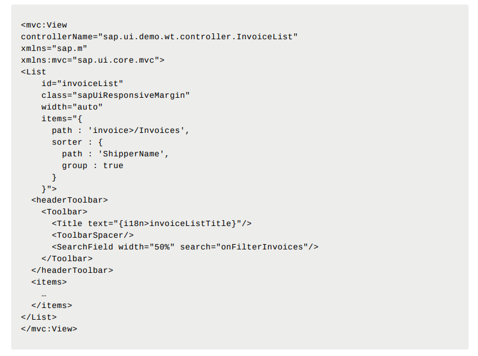Viewport: 478px width, 356px height.
Task: Click the sapUiResponsiveMargin class line
Action: click(x=116, y=95)
